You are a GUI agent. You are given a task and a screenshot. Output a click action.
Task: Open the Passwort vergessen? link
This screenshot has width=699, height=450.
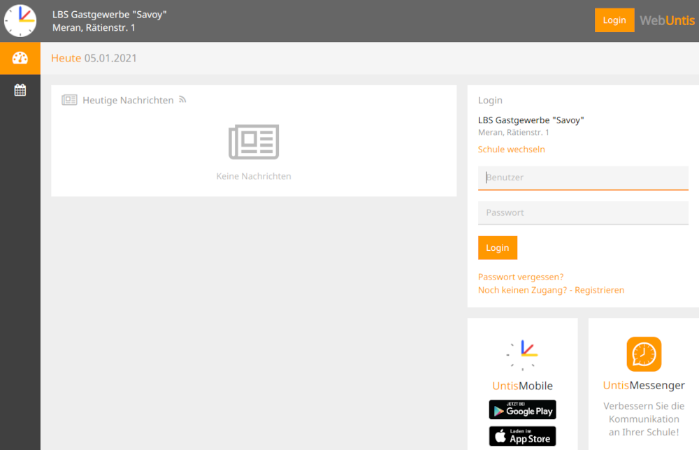521,277
